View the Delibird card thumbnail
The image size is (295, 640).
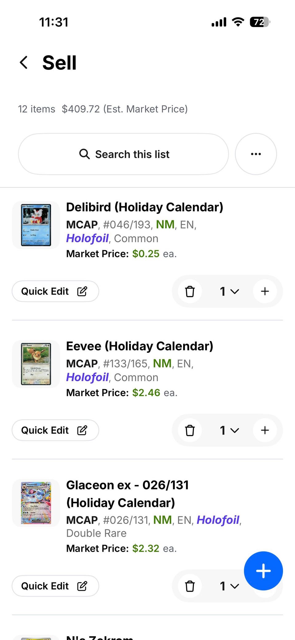click(36, 225)
